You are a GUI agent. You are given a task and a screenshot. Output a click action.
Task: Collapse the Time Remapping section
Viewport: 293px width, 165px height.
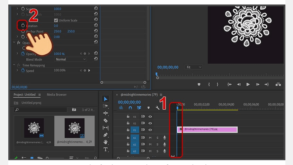point(14,65)
